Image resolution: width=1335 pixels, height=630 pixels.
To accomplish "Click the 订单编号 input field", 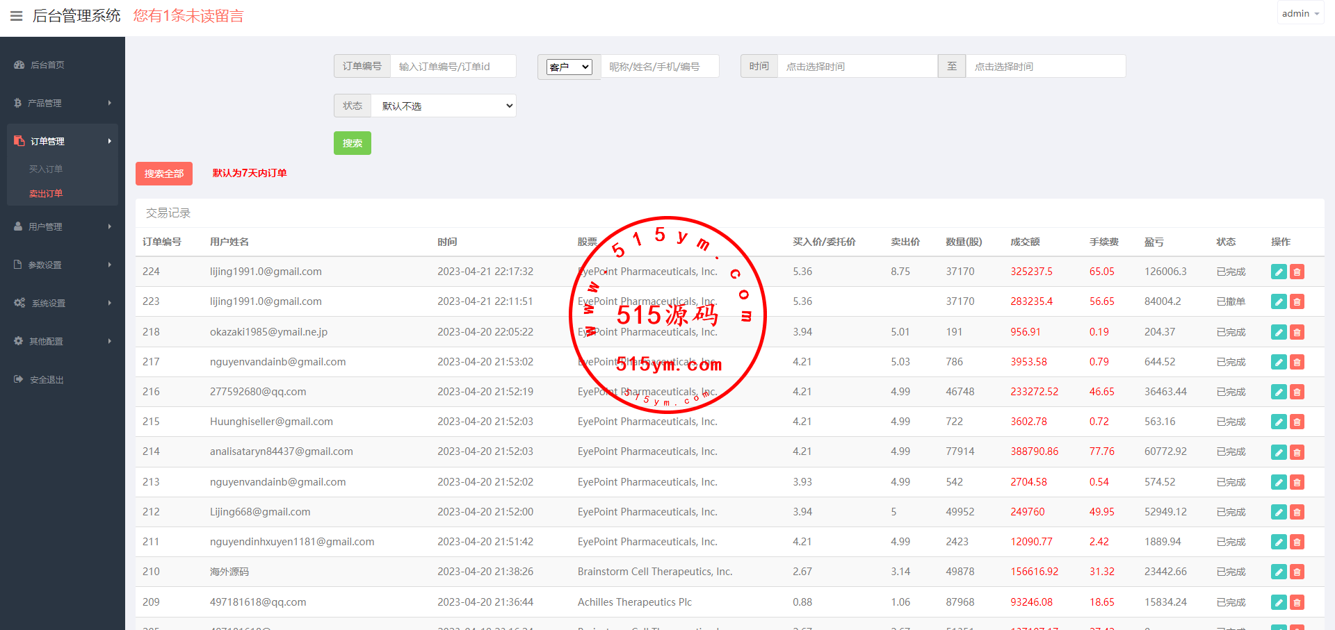I will [453, 67].
